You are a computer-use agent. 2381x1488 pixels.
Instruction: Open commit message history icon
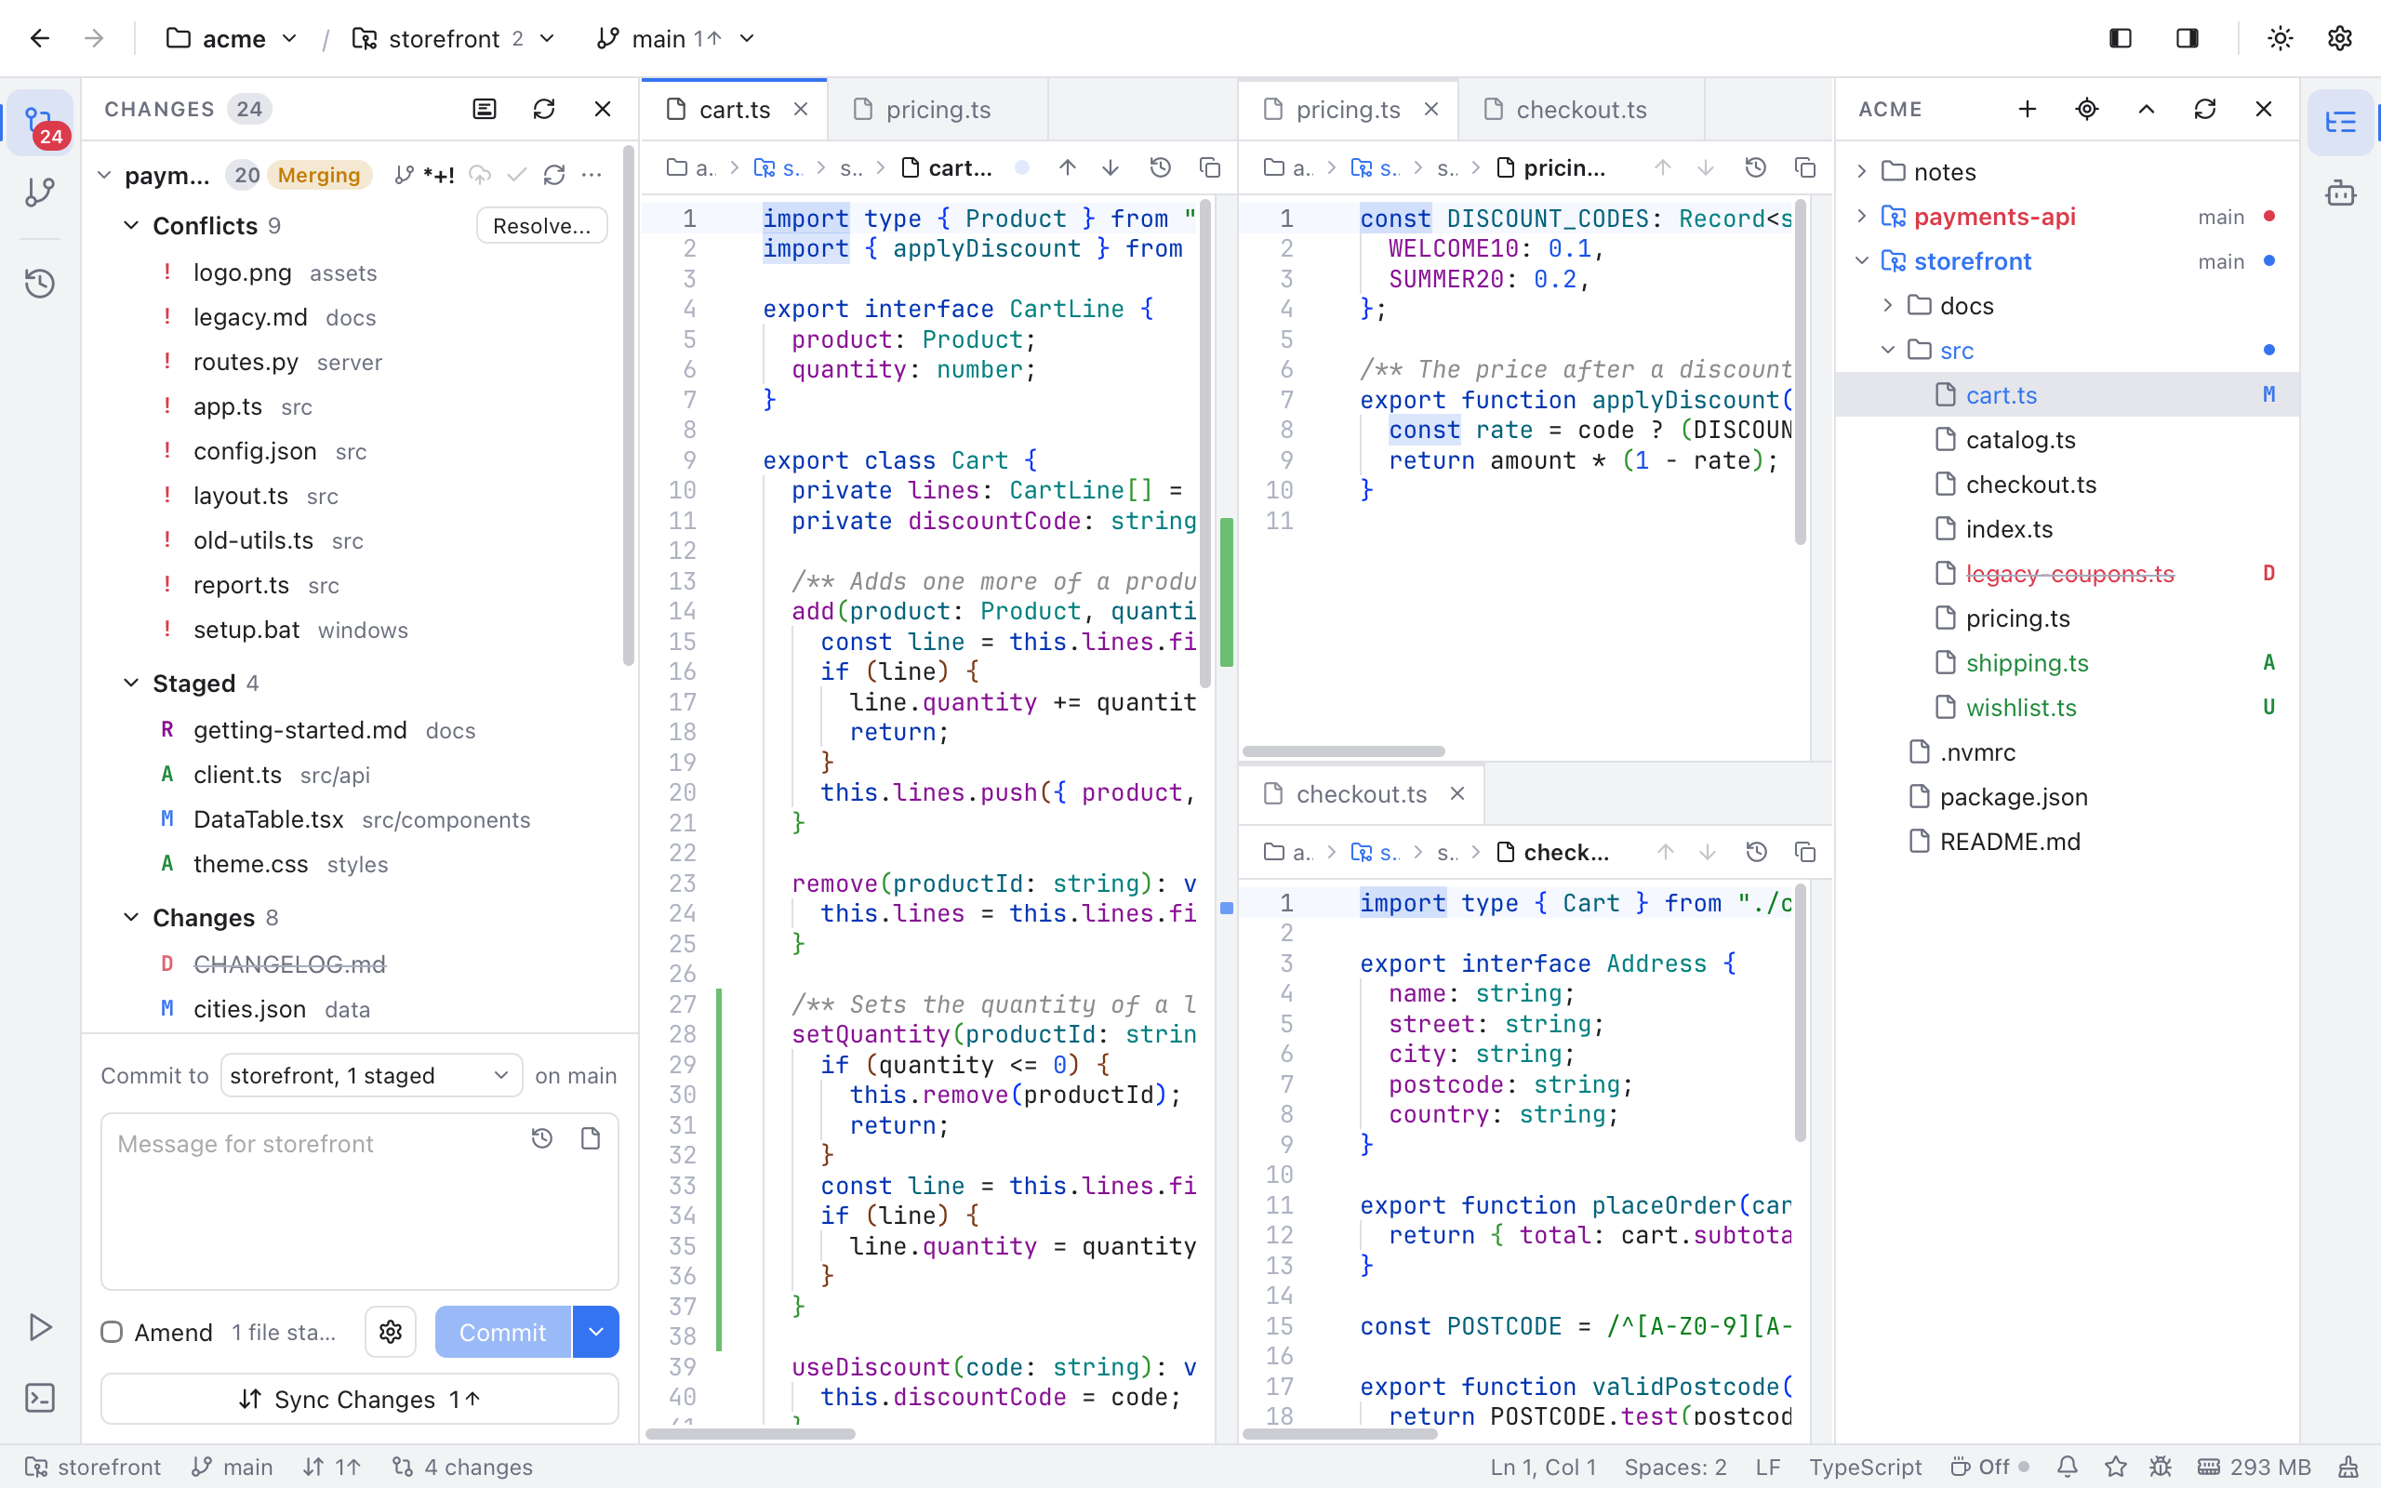[x=542, y=1138]
